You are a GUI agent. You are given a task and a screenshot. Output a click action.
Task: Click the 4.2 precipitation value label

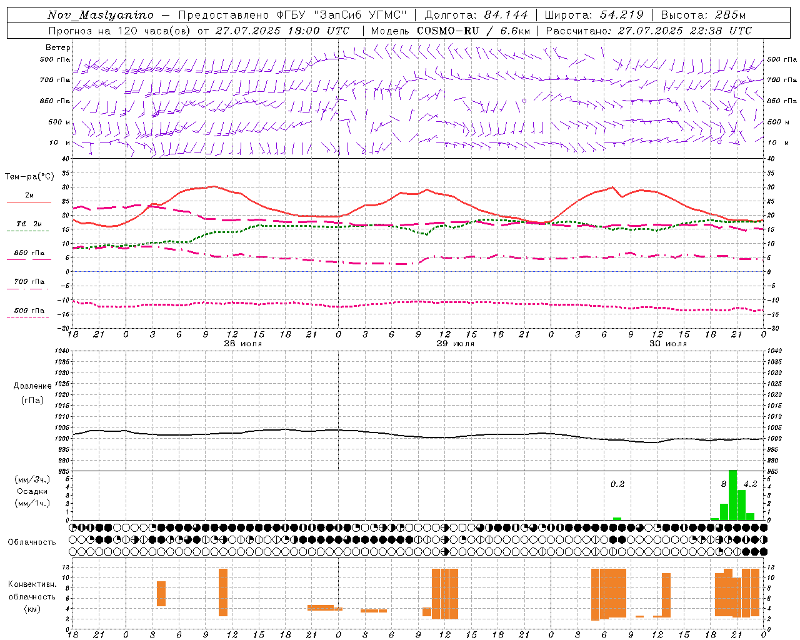coord(750,484)
